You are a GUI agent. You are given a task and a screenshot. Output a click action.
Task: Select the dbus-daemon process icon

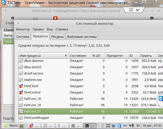[x=21, y=61]
